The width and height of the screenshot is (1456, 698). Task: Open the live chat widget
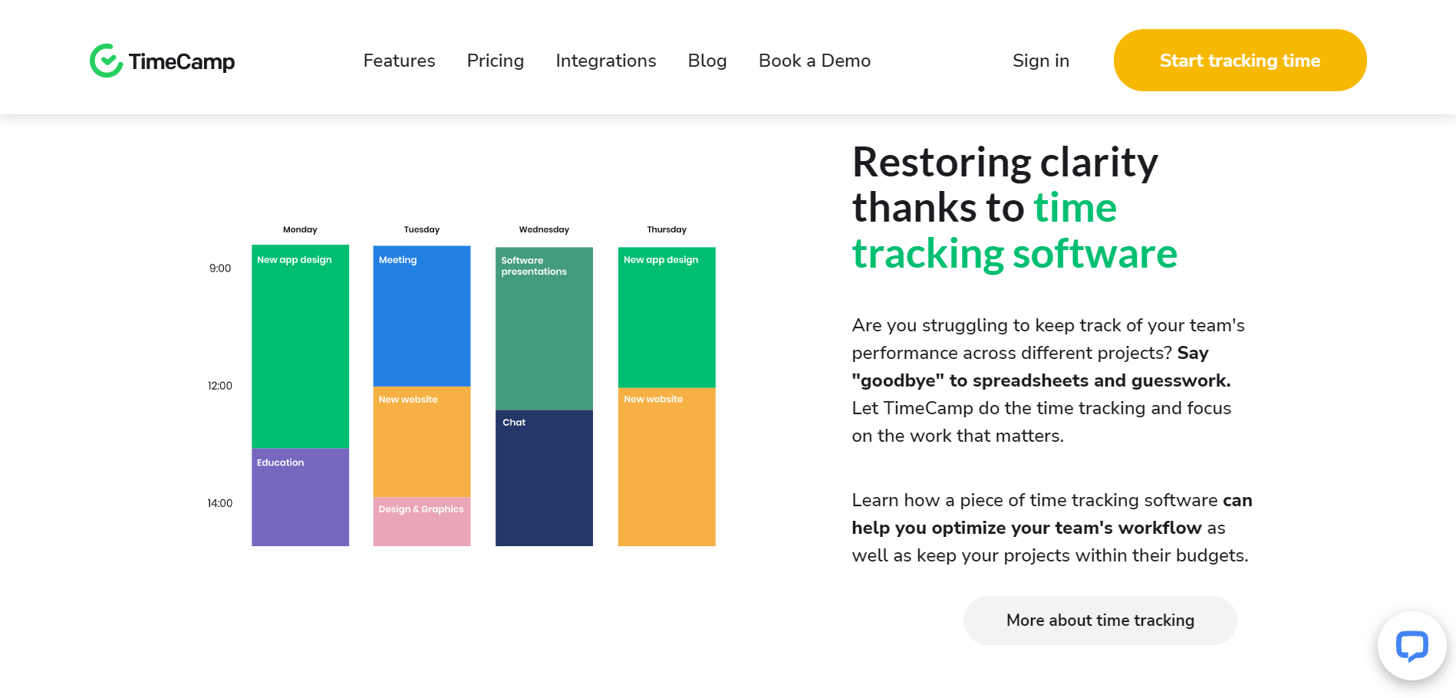pos(1411,646)
